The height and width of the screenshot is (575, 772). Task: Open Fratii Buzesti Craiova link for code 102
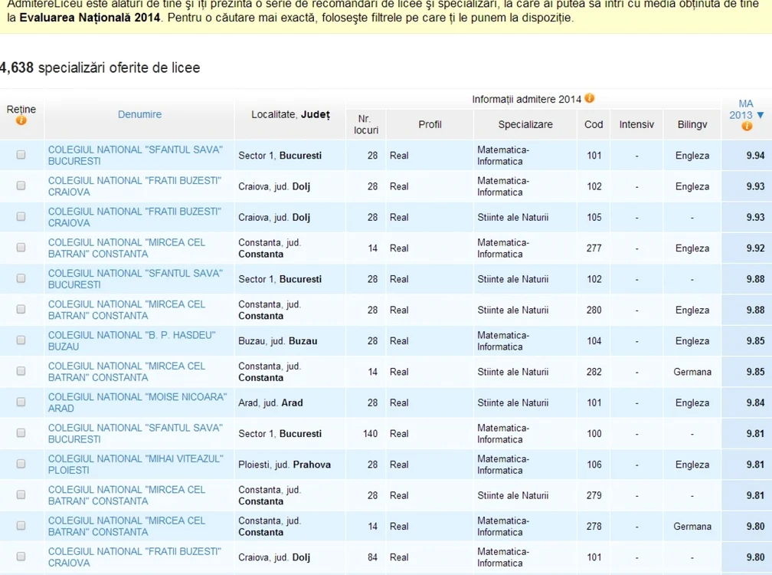[x=135, y=186]
